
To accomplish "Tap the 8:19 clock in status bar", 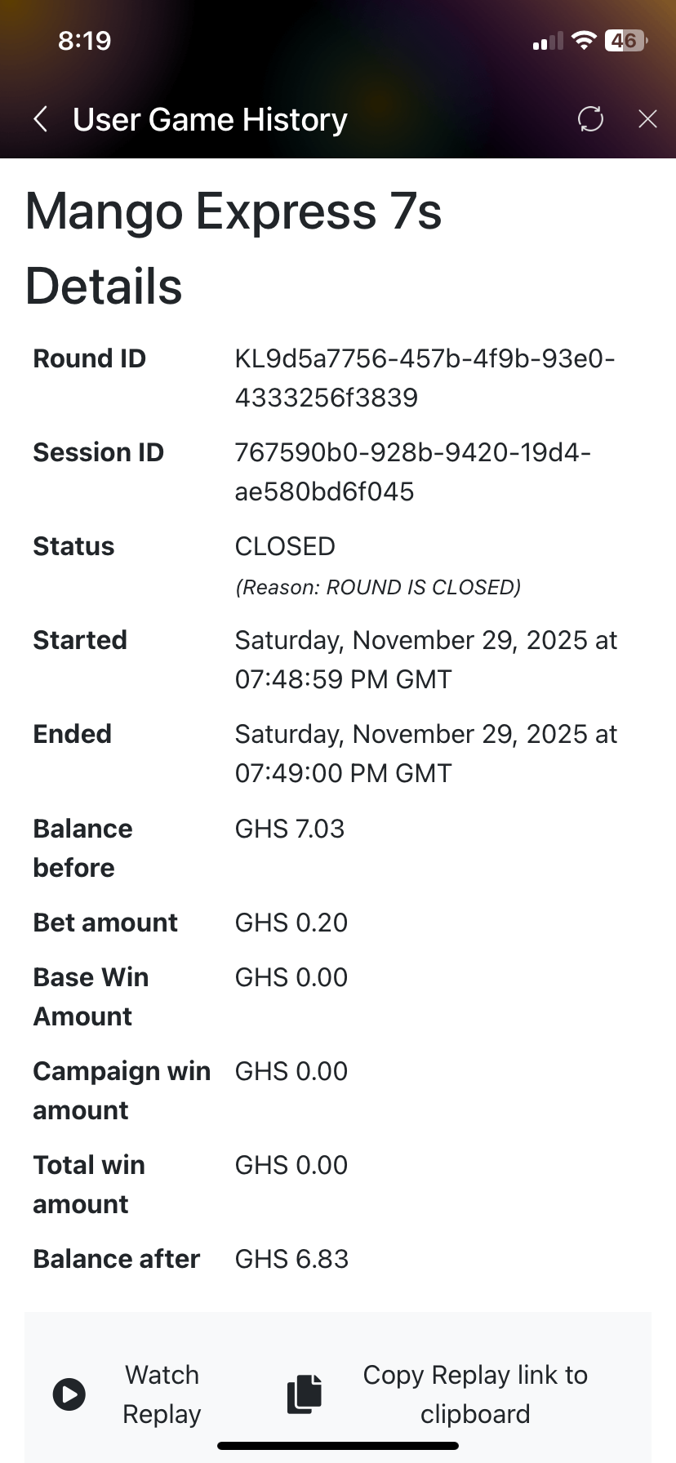I will (x=85, y=41).
